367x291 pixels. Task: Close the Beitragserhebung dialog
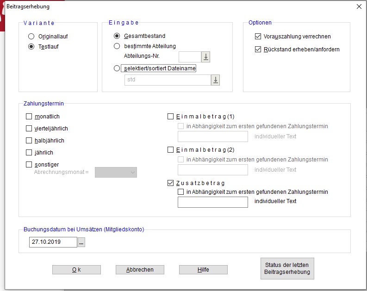pos(359,6)
